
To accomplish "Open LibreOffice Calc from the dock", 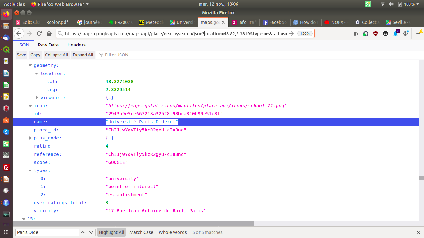I will click(6, 85).
